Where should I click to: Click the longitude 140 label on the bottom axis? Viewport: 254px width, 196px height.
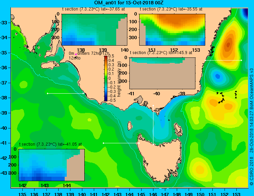point(82,194)
